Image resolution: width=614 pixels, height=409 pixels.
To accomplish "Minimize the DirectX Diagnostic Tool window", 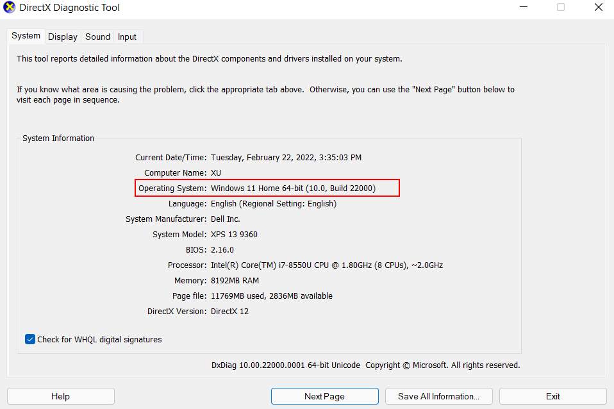I will tap(524, 8).
